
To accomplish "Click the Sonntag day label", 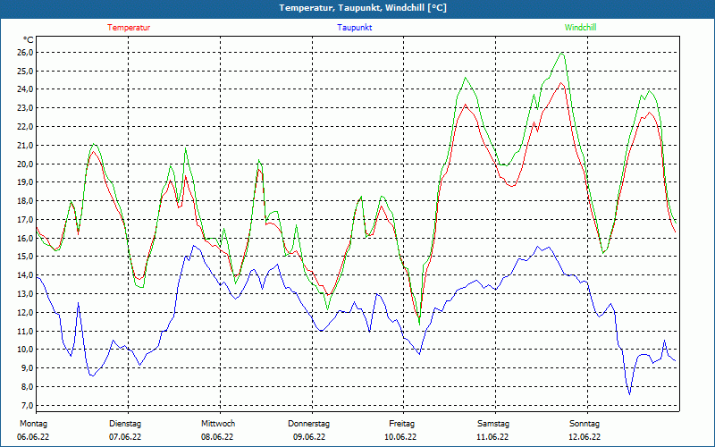I will click(585, 424).
